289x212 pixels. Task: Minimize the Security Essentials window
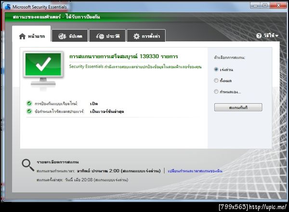coord(255,5)
